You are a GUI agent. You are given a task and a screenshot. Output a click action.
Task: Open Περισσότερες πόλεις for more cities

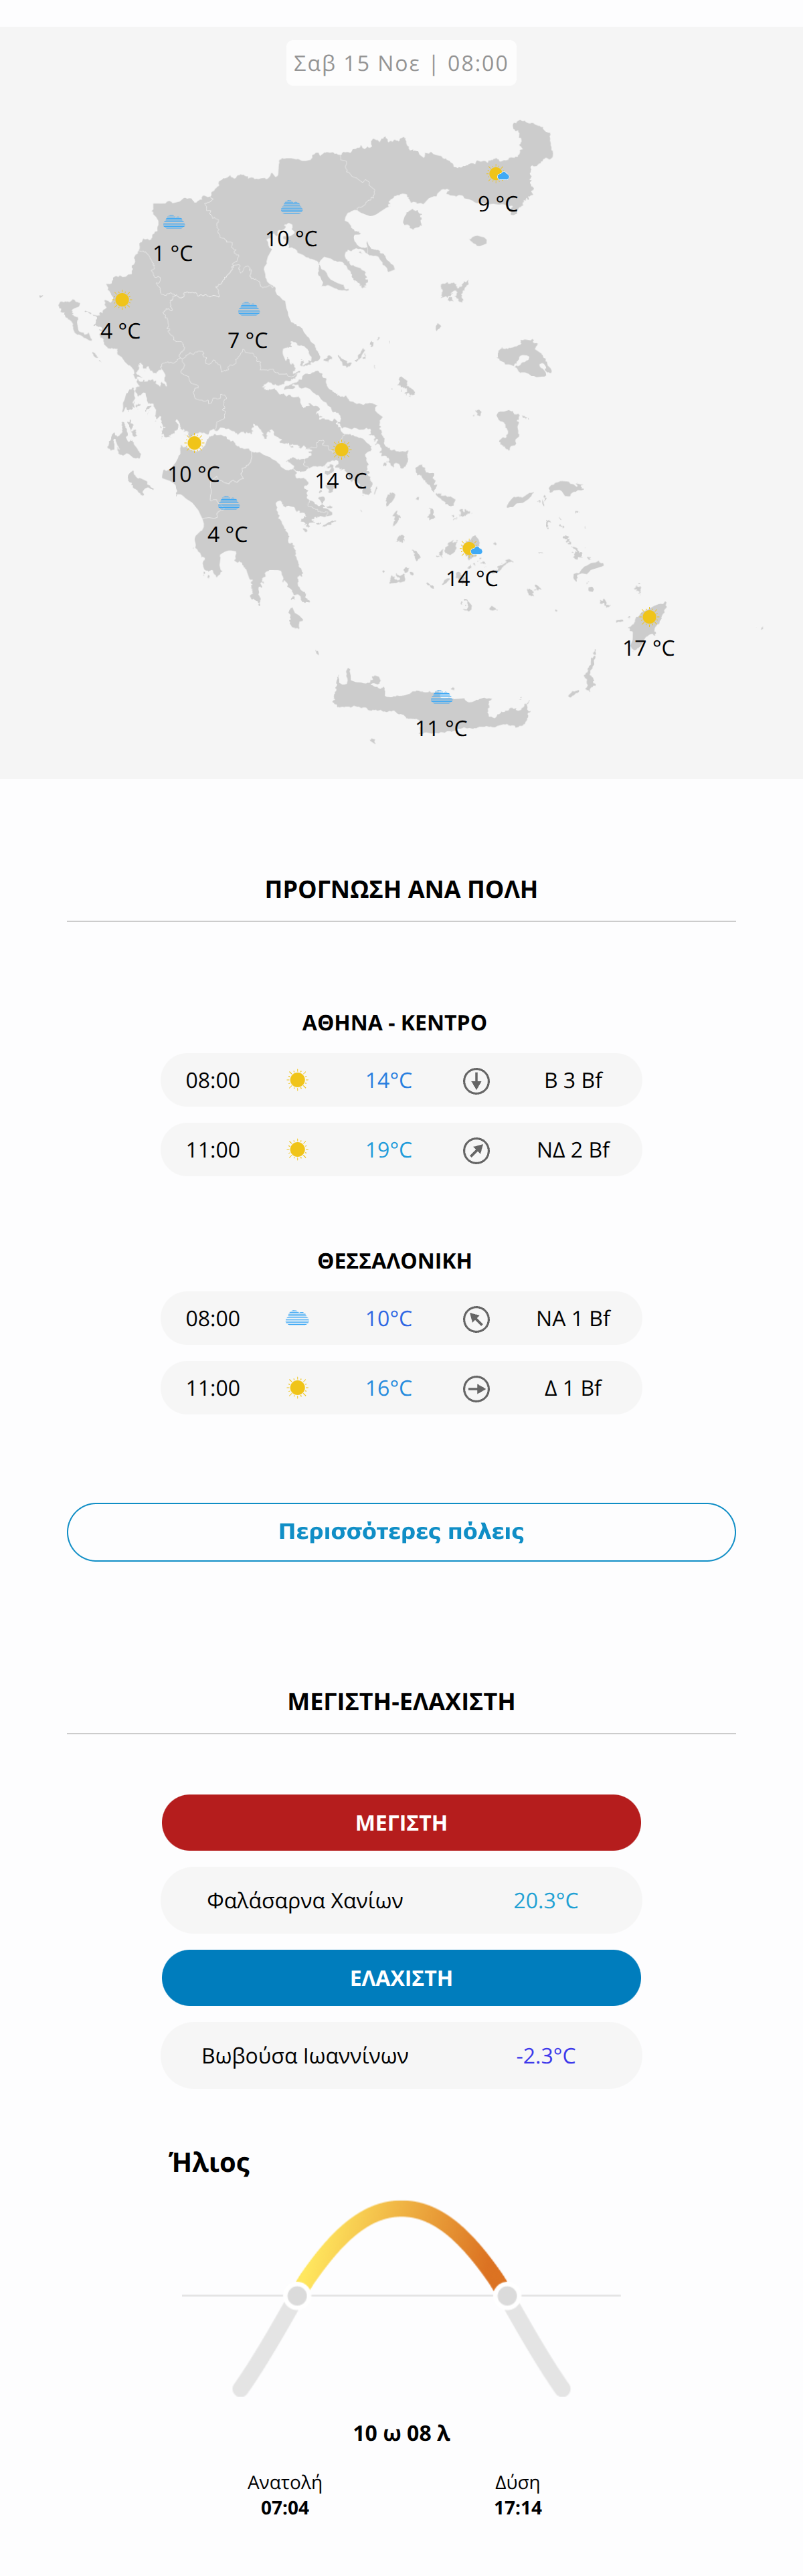point(401,1531)
